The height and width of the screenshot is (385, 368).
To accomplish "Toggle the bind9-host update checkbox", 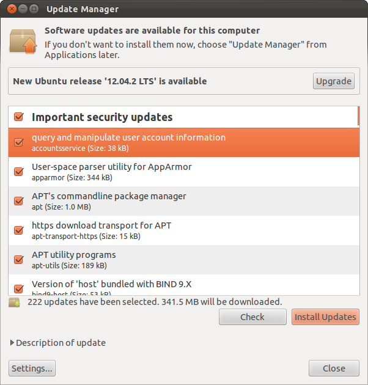I will tap(19, 288).
